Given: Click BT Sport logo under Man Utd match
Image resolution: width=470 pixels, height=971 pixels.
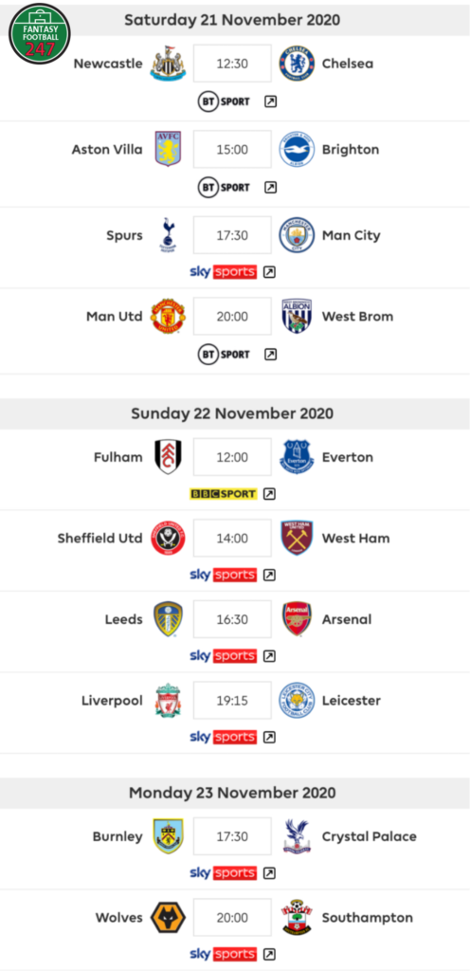Looking at the screenshot, I should coord(224,355).
